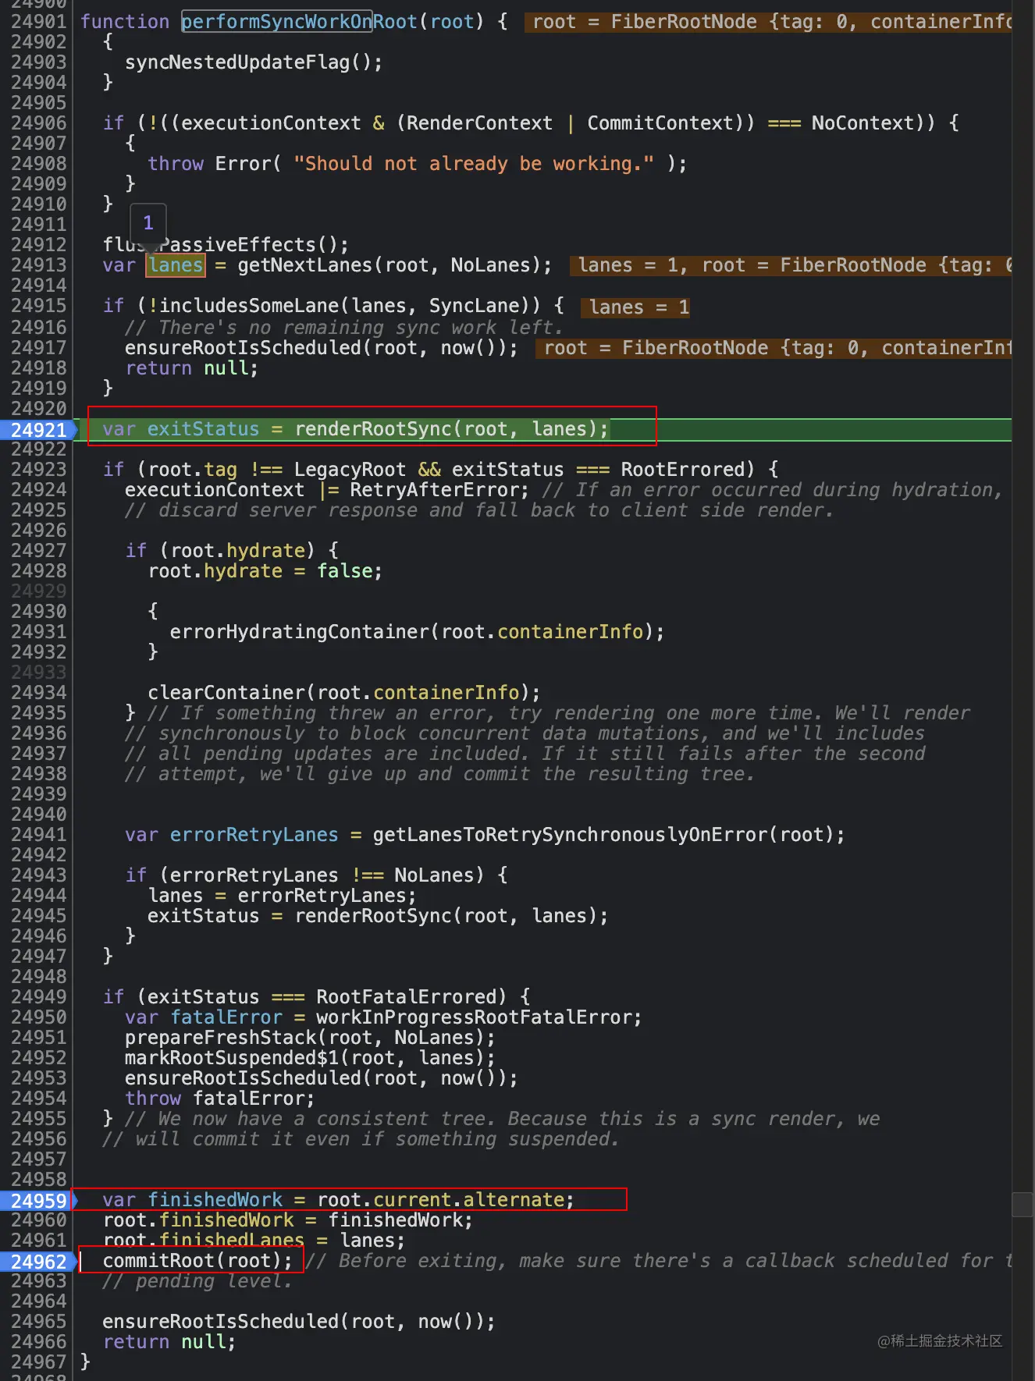Click the getNextLanes function call
This screenshot has height=1381, width=1035.
(305, 265)
